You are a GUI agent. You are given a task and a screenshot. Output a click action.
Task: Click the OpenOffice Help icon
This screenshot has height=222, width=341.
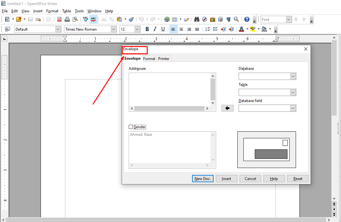(x=247, y=19)
